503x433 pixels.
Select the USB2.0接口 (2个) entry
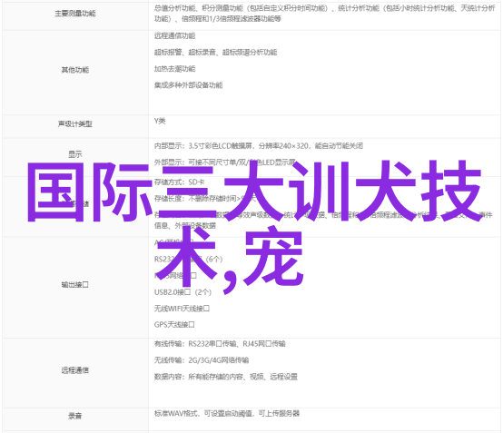coord(182,292)
